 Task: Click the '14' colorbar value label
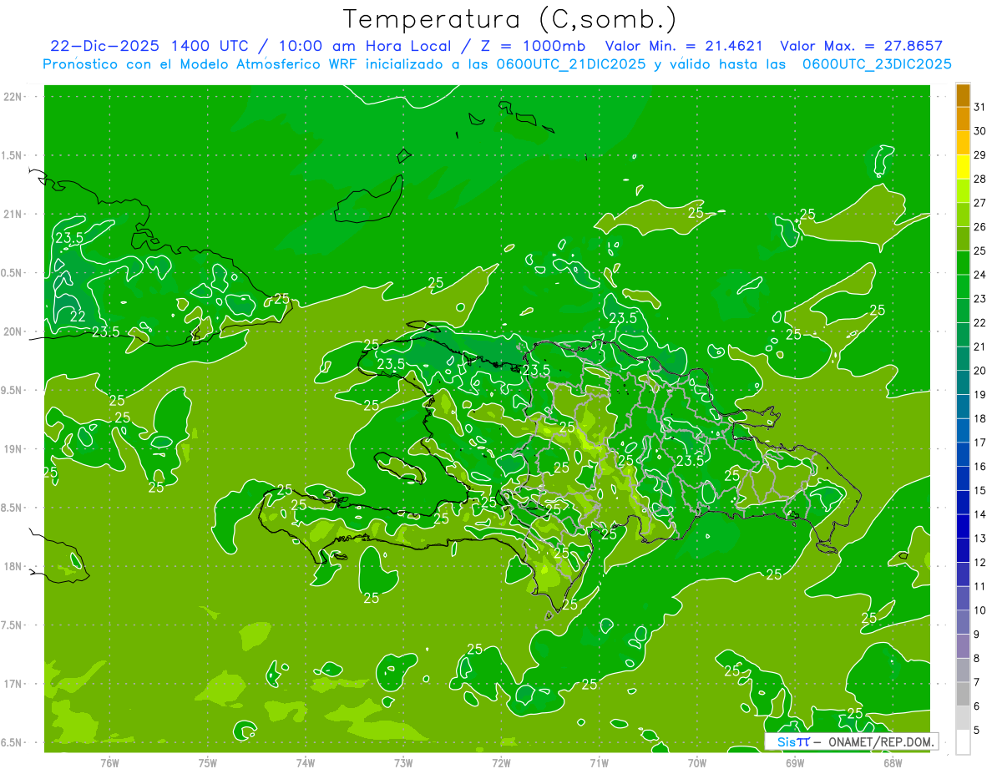click(980, 515)
